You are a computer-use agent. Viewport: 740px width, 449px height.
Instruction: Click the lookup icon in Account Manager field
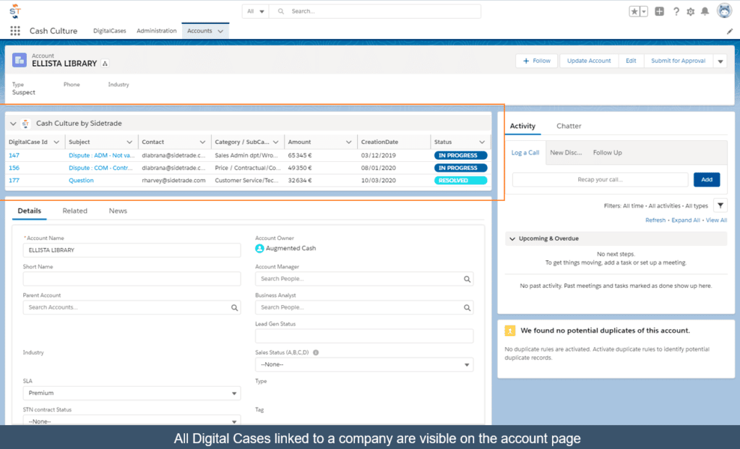(x=467, y=279)
